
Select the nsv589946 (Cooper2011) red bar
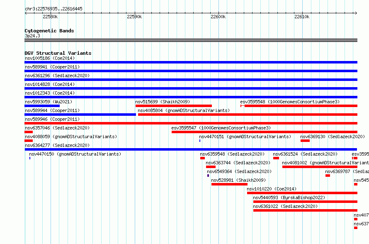click(x=191, y=123)
